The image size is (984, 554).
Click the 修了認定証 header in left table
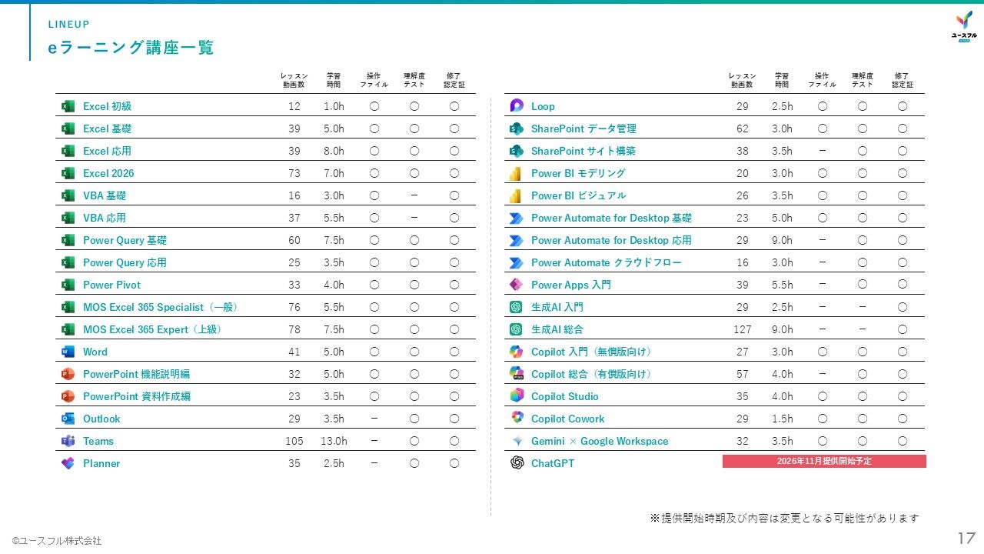454,81
